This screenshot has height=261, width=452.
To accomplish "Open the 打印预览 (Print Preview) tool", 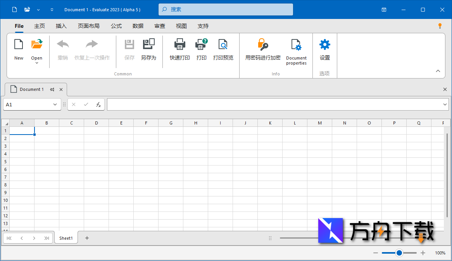I will click(x=223, y=50).
